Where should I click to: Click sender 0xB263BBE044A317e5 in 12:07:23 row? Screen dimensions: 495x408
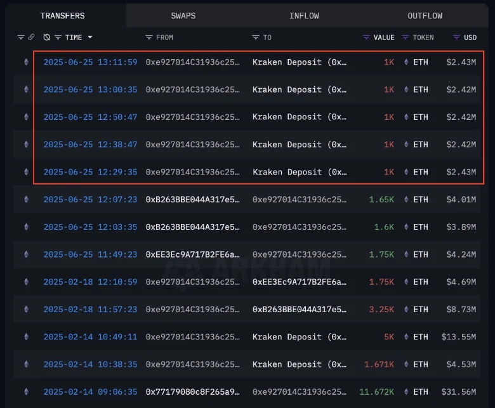[193, 199]
